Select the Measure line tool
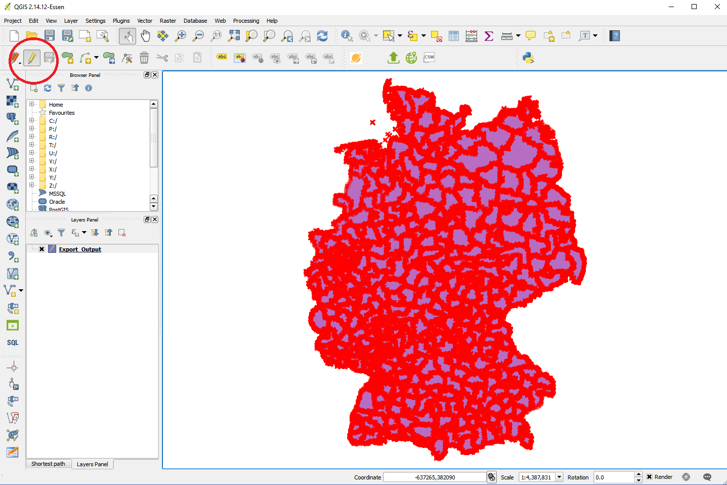Screen dimensions: 727x485 click(507, 36)
